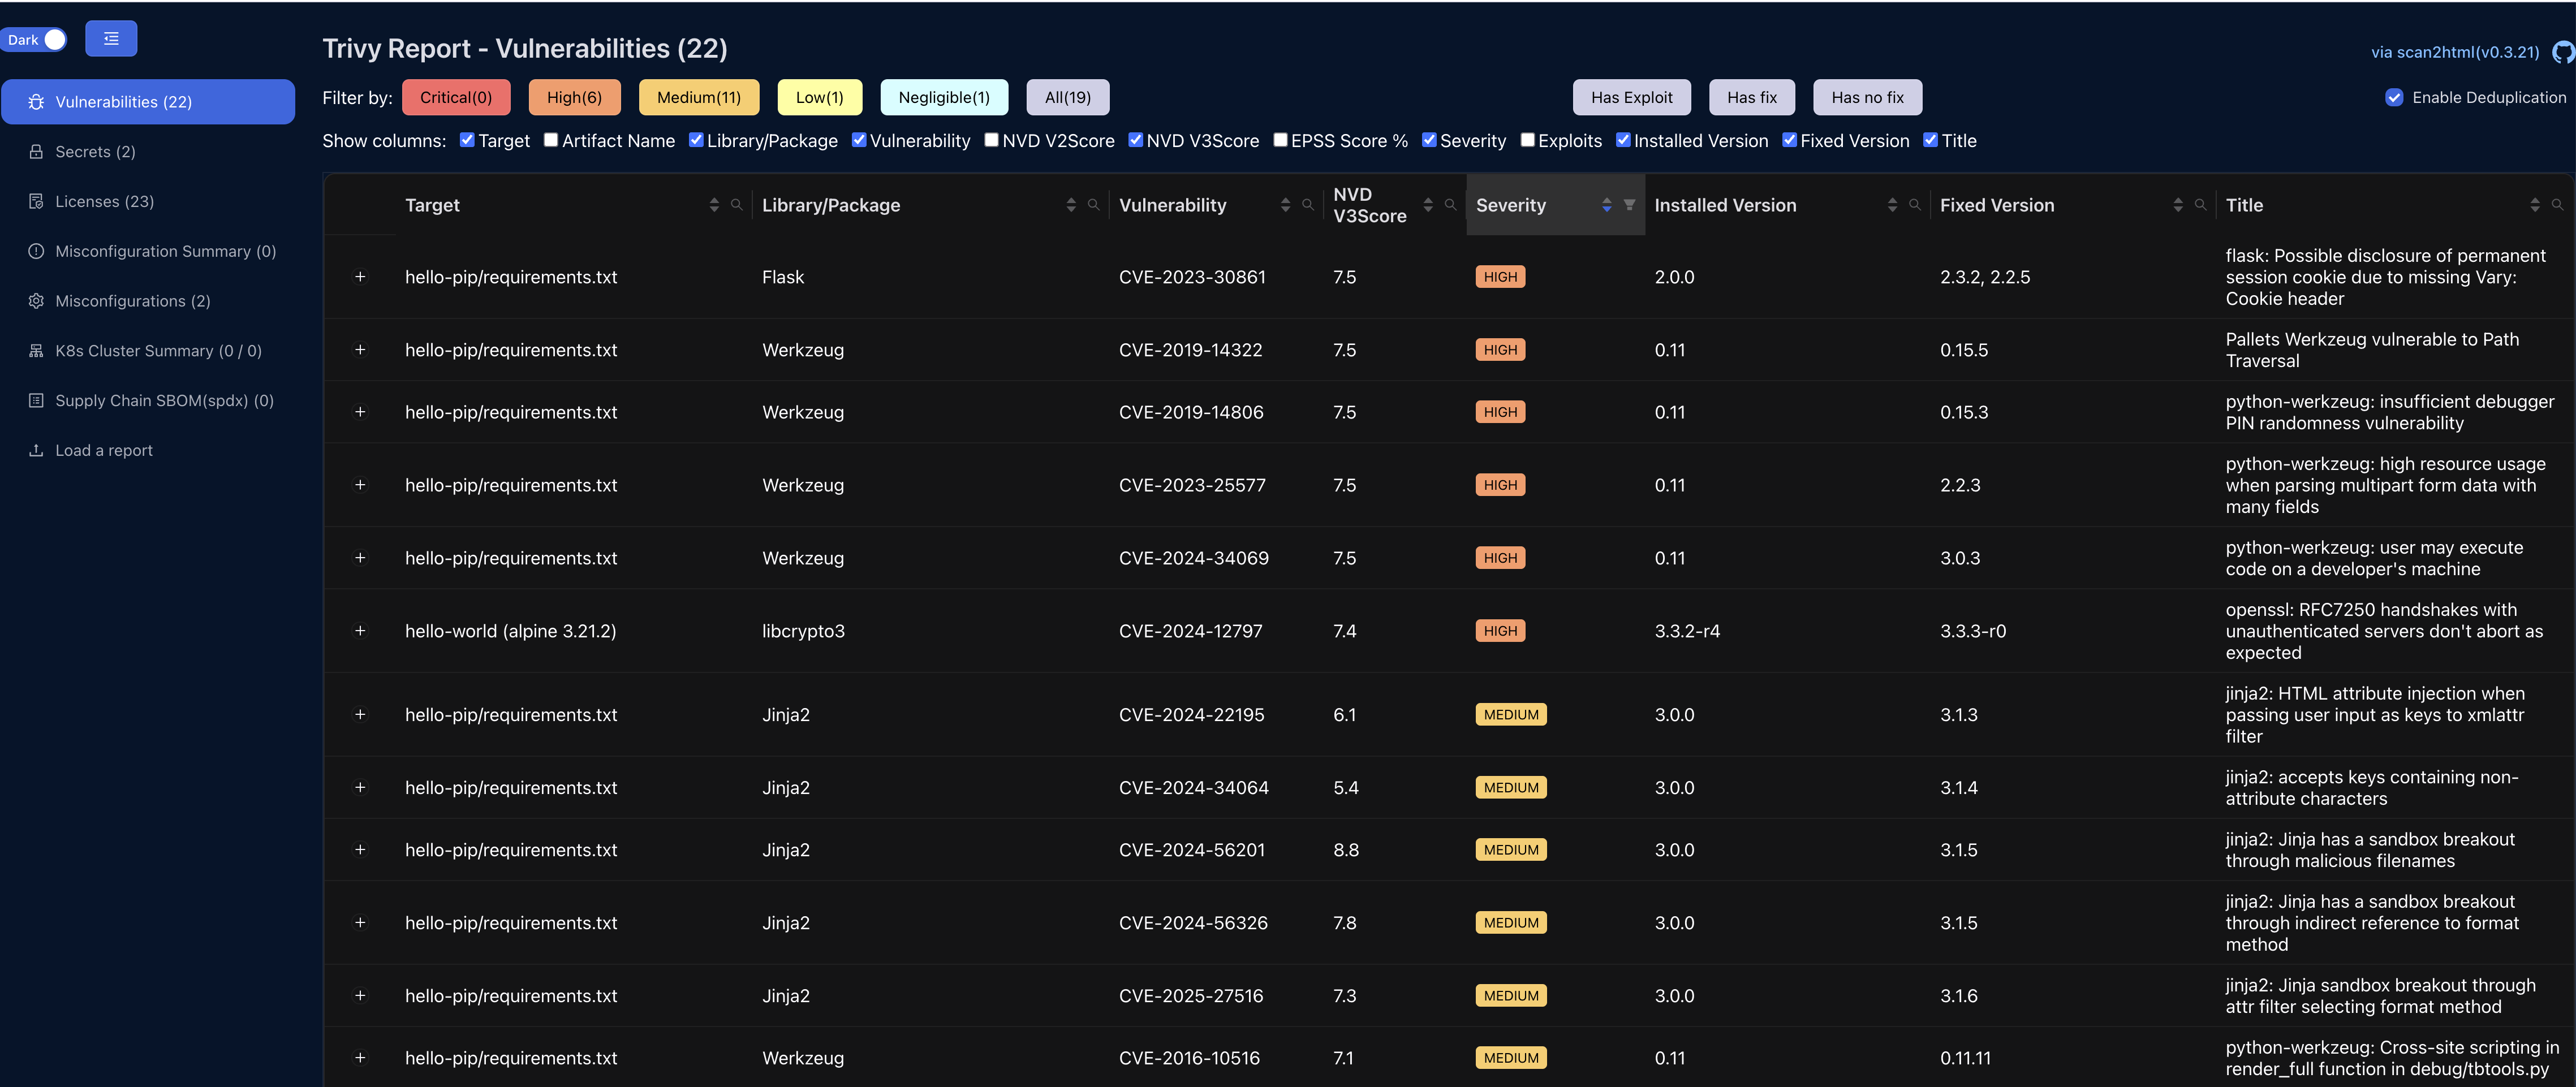Open the Secrets (2) section
This screenshot has width=2576, height=1087.
[x=148, y=152]
